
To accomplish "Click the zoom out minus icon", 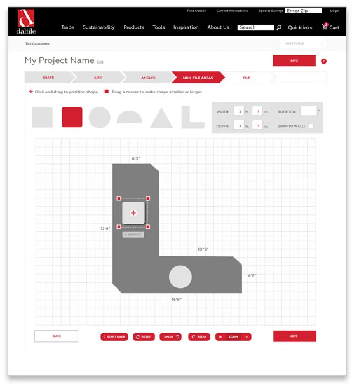I will click(247, 337).
